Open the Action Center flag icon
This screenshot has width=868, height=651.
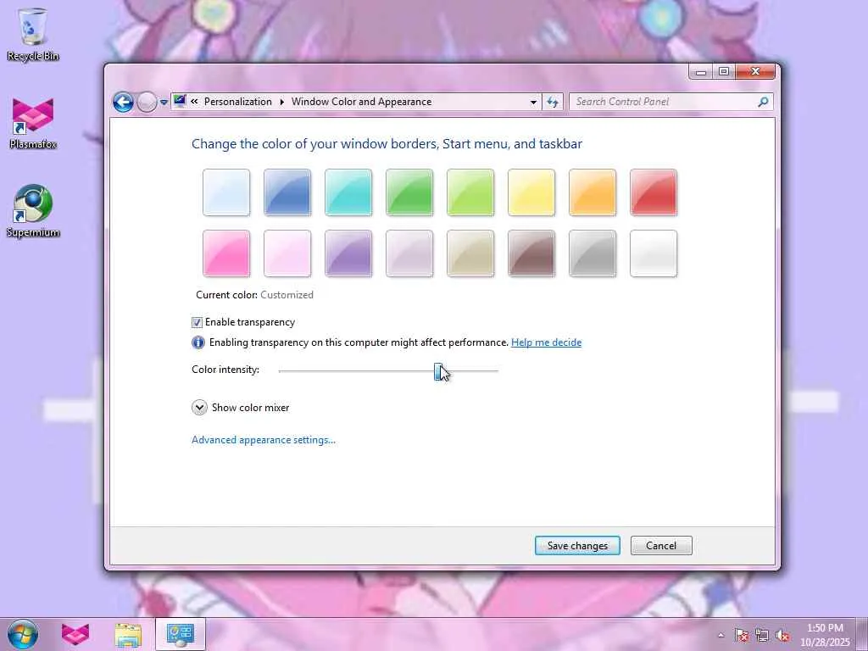(741, 636)
